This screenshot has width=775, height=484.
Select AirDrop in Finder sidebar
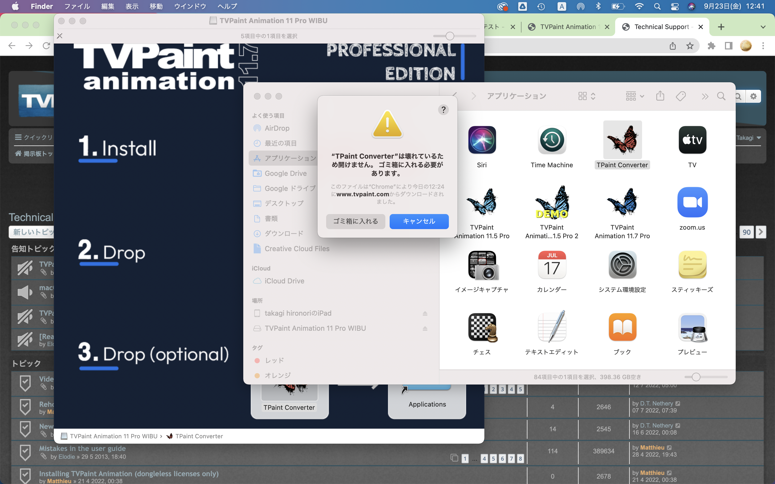click(x=277, y=128)
